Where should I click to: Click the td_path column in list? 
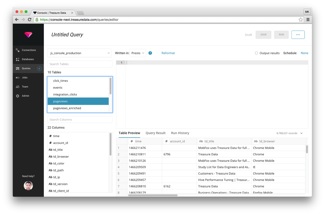pos(78,170)
